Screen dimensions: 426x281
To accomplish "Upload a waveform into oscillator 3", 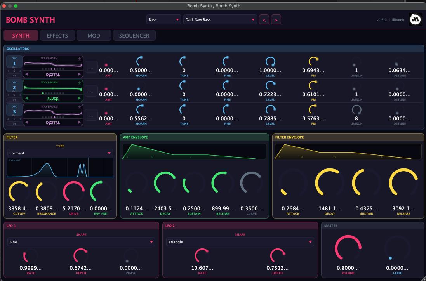I will [x=79, y=107].
